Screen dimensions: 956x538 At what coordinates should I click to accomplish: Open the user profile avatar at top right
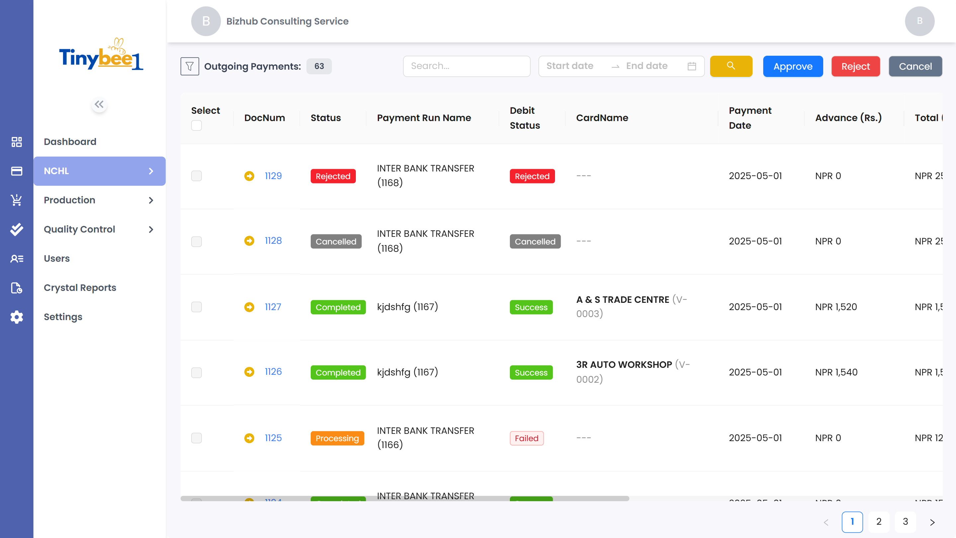click(x=919, y=21)
